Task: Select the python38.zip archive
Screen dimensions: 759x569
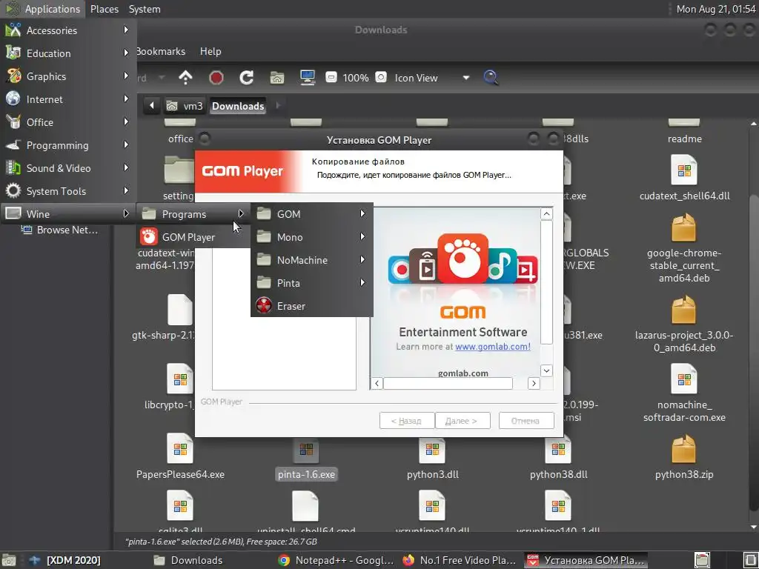Action: click(684, 458)
